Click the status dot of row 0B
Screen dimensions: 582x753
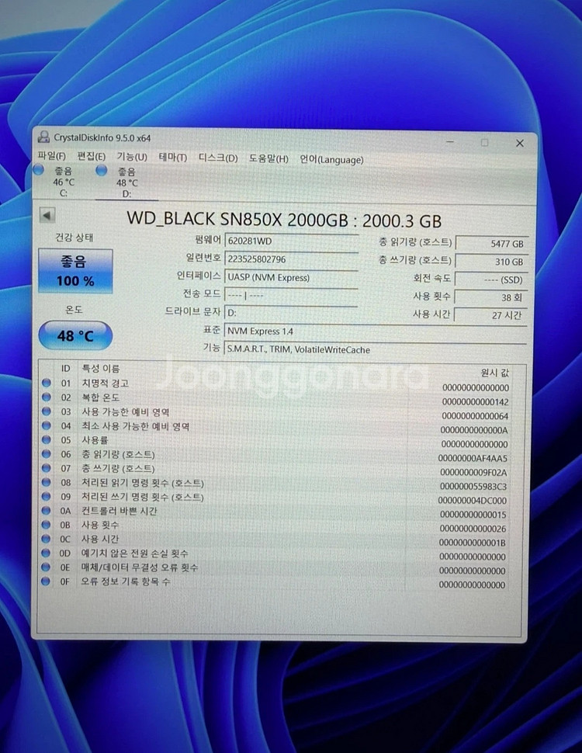tap(46, 525)
